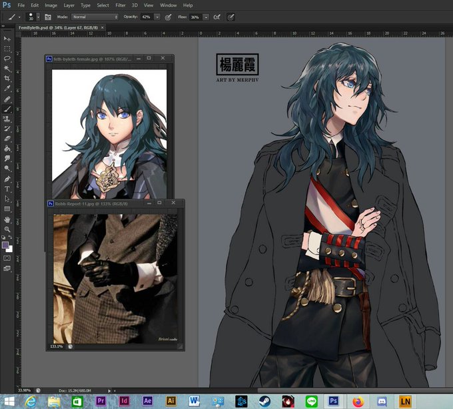Select the Dodge tool
The width and height of the screenshot is (453, 409).
(x=7, y=168)
